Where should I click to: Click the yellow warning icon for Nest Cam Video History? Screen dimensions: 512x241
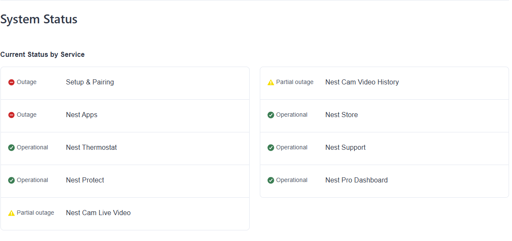(x=271, y=82)
